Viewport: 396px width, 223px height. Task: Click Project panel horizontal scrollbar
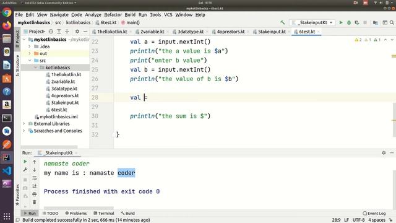[x=49, y=147]
